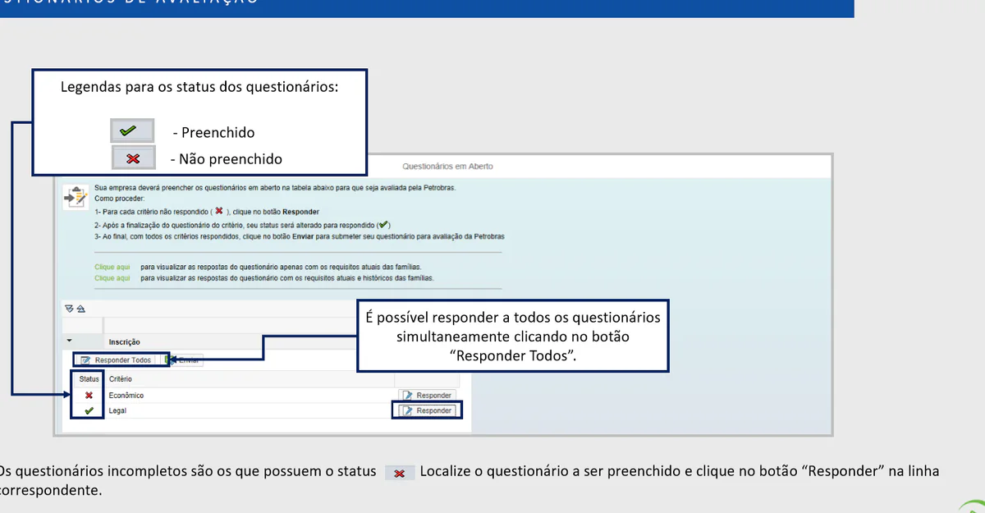Click the green check status of Legal
Image resolution: width=985 pixels, height=513 pixels.
point(89,410)
